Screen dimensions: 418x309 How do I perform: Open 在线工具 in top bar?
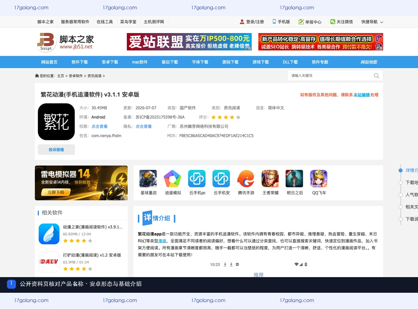point(105,22)
